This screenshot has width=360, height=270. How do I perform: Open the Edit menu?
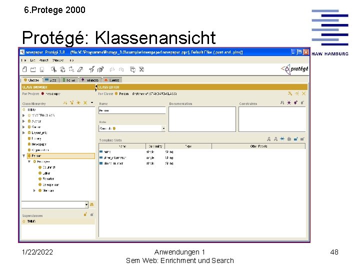(32, 60)
